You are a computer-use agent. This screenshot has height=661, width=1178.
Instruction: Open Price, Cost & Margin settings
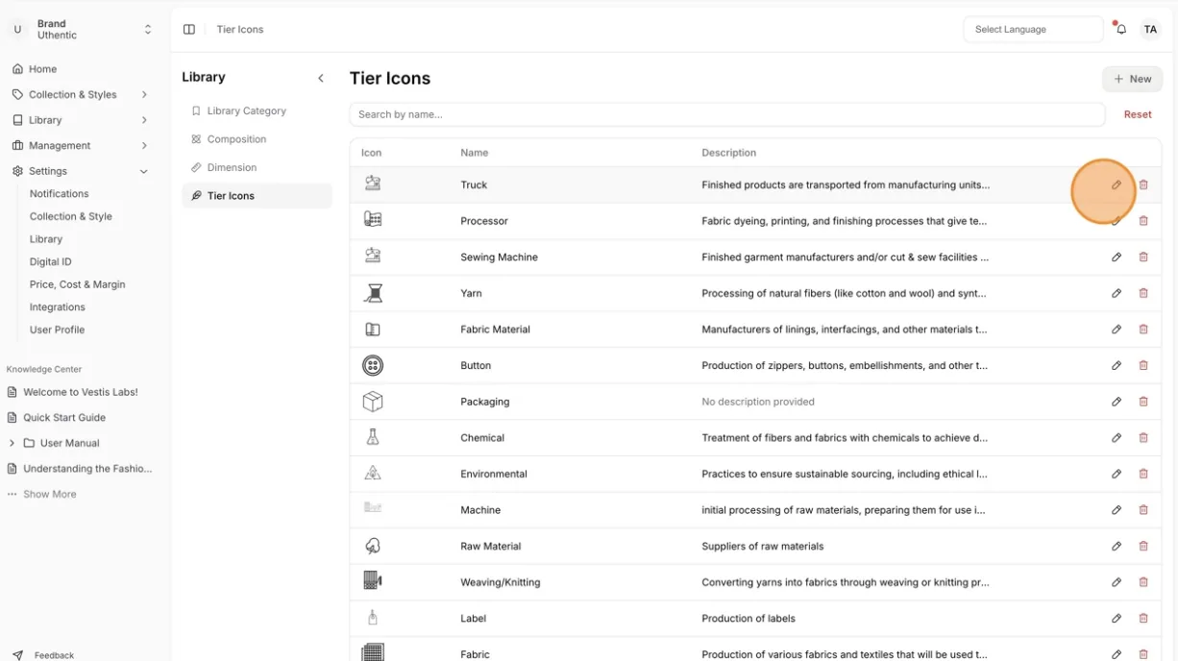[78, 284]
